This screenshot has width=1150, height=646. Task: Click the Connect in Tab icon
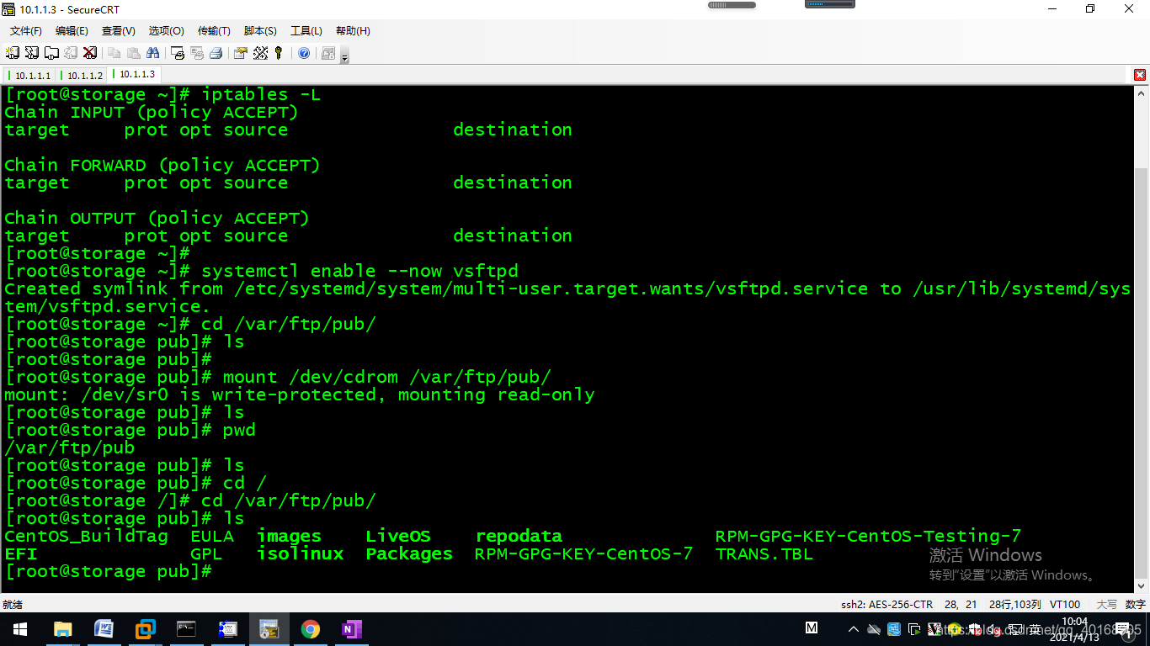pyautogui.click(x=51, y=53)
